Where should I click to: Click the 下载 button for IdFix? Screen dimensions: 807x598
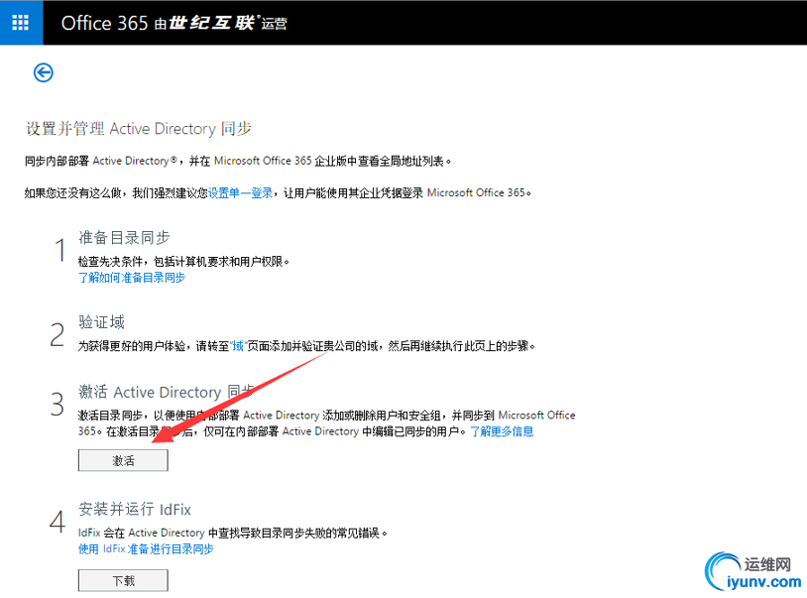click(x=123, y=580)
